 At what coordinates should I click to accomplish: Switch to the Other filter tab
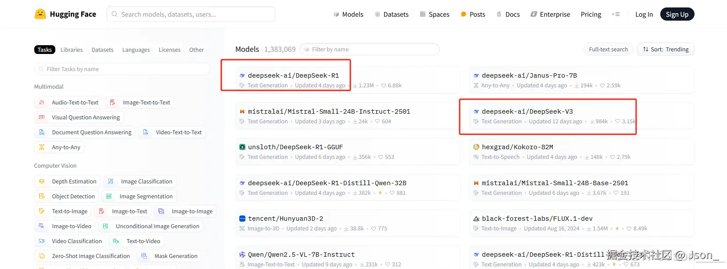[x=196, y=50]
